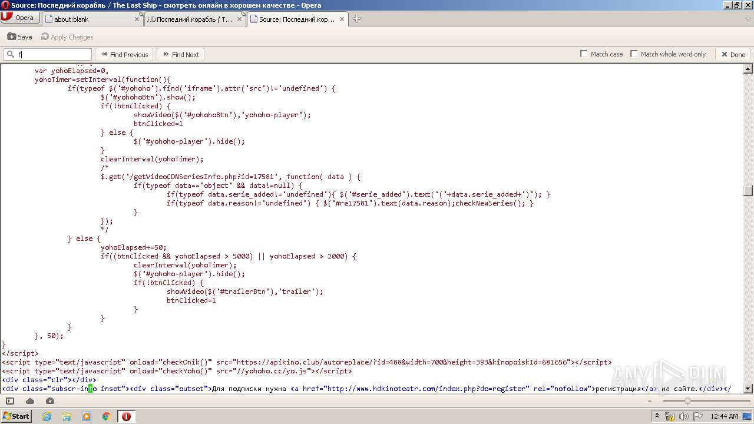This screenshot has width=754, height=424.
Task: Switch to the about:blank tab
Action: pyautogui.click(x=93, y=19)
